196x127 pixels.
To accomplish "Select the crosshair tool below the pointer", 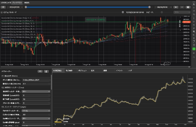I will click(x=194, y=7).
